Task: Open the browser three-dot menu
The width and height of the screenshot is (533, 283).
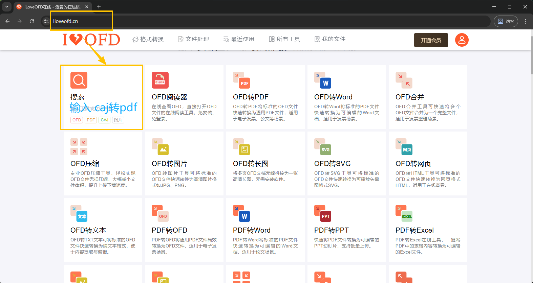Action: point(526,21)
